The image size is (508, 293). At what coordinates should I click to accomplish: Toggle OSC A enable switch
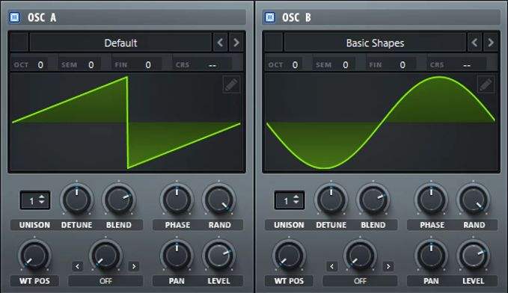click(14, 17)
